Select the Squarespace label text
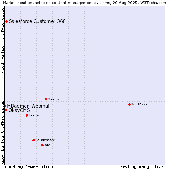The width and height of the screenshot is (169, 169). pos(45,140)
